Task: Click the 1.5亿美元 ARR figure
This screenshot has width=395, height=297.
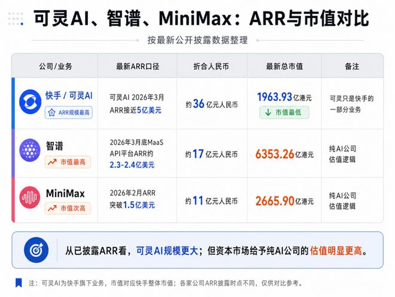Action: 139,205
